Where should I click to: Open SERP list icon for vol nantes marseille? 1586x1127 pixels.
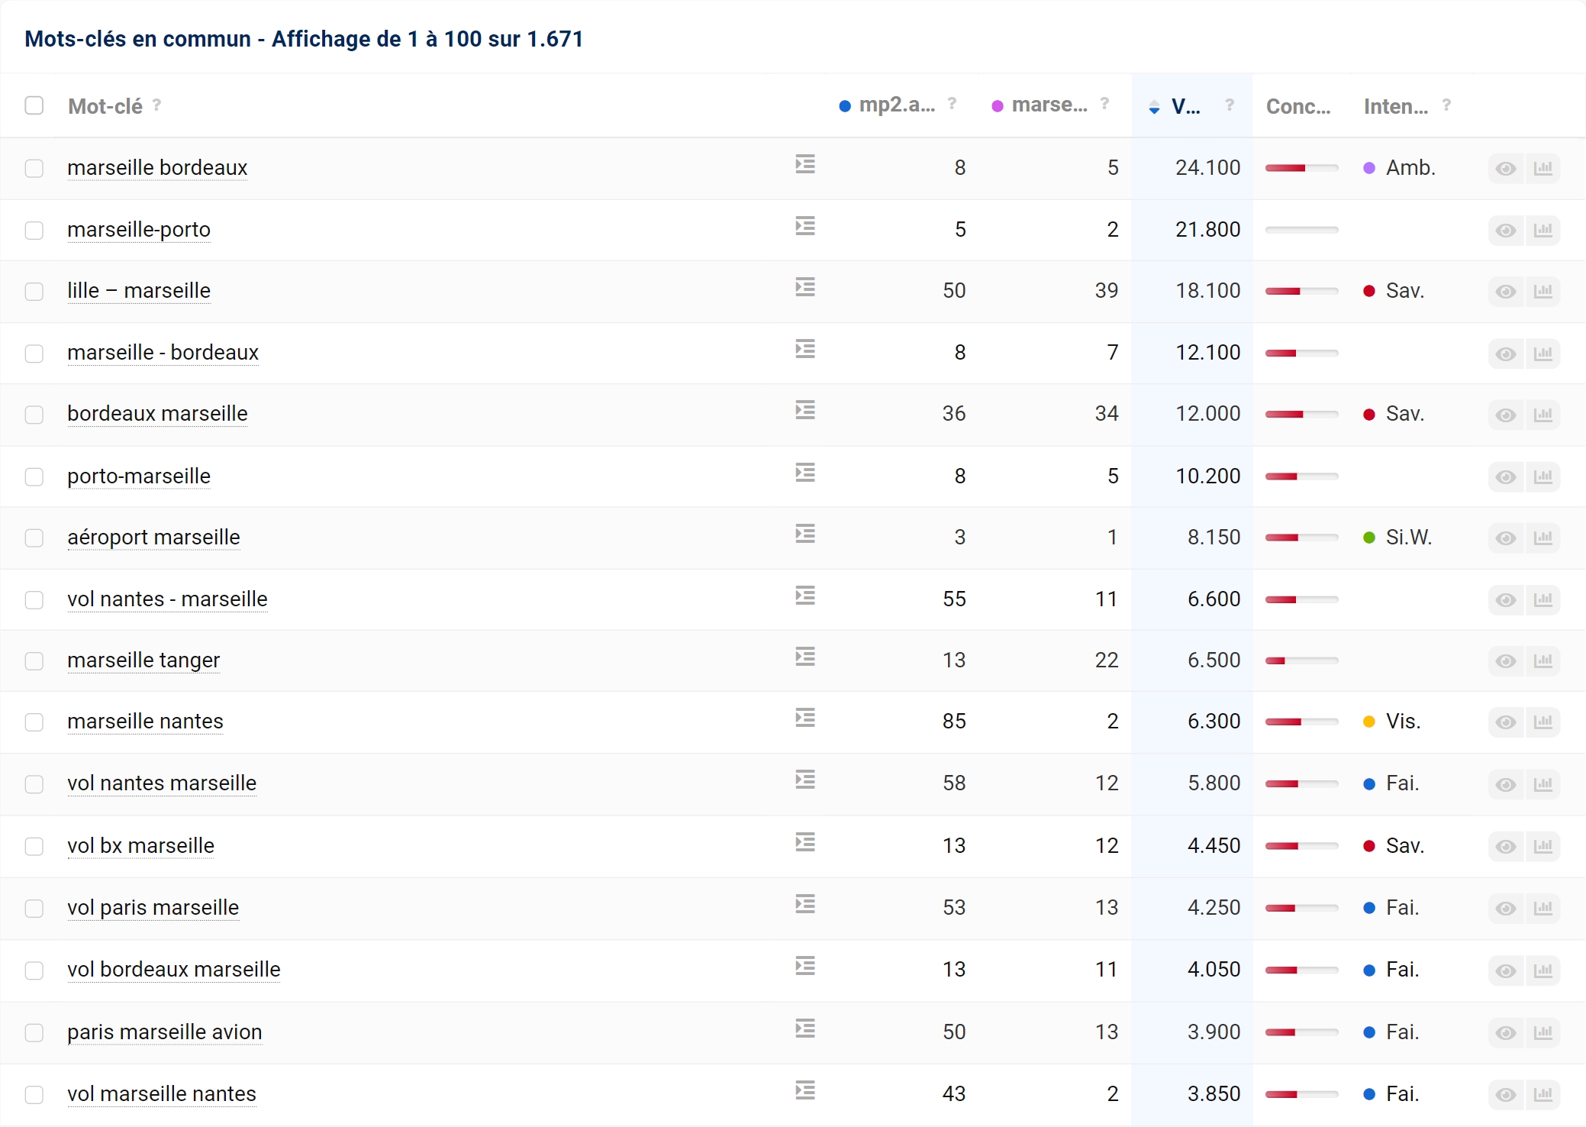coord(805,780)
